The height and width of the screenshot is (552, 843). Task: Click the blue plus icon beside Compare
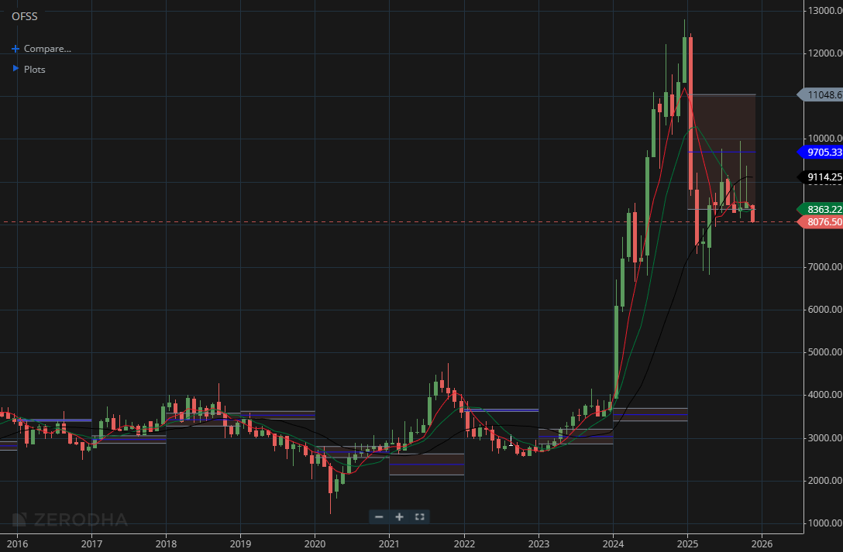(15, 48)
